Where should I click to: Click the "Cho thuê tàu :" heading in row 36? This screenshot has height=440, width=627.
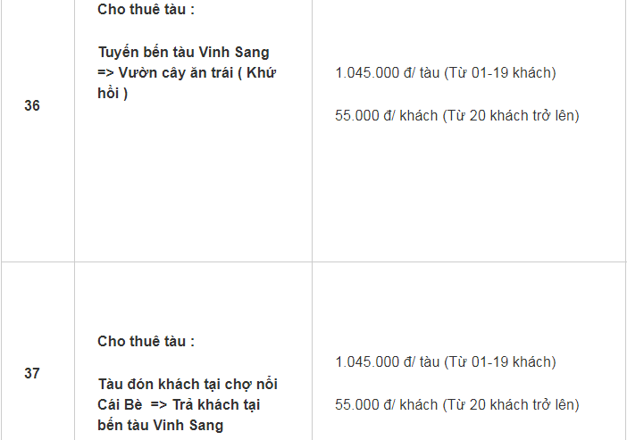click(x=146, y=9)
